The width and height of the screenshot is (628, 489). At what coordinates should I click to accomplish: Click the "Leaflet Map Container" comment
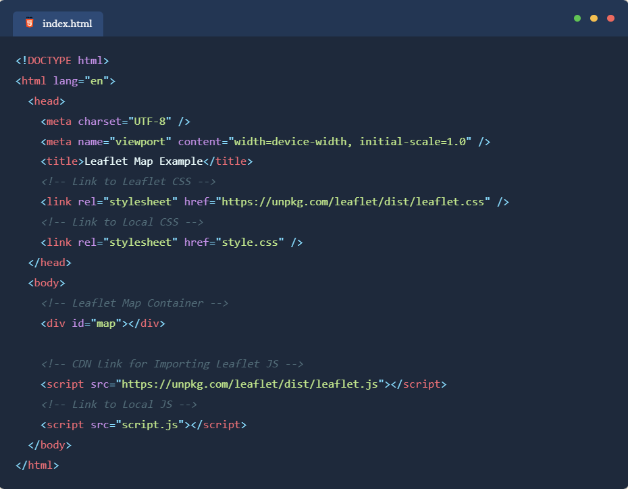134,303
